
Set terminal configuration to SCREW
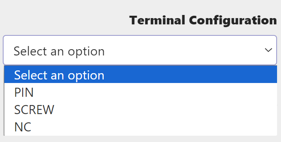pos(140,109)
